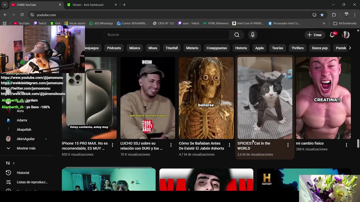Select the Mixes filter chip
The width and height of the screenshot is (360, 202).
153,48
